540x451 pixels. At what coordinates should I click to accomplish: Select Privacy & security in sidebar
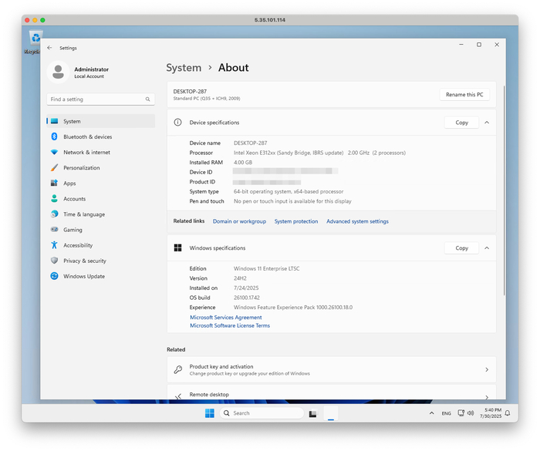(x=84, y=261)
